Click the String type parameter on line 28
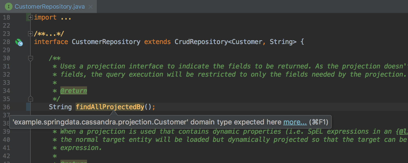The height and width of the screenshot is (163, 408). coord(281,42)
